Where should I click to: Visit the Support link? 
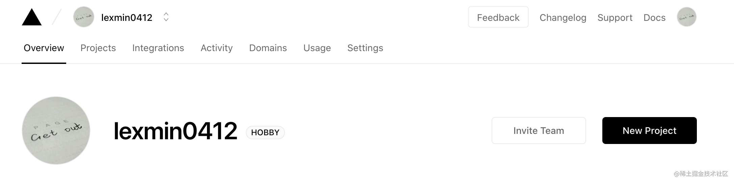point(615,17)
